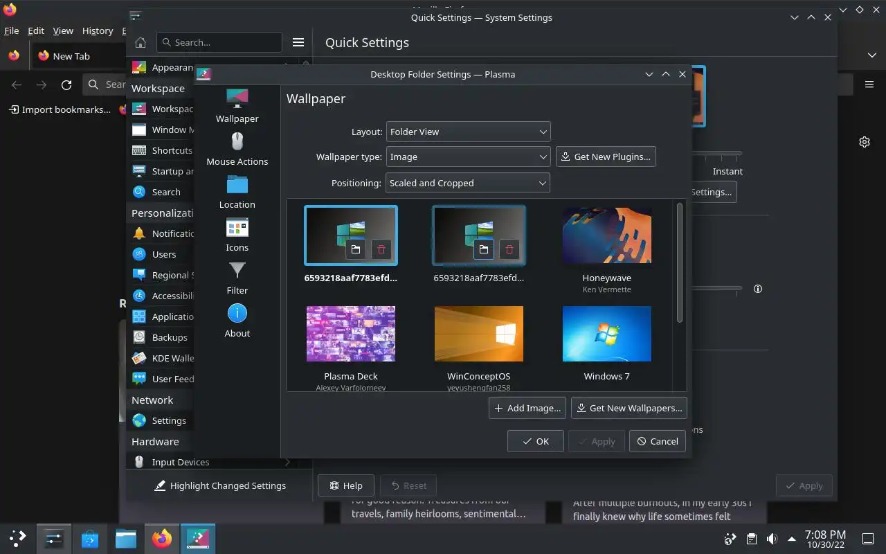Open Firefox Edit menu

36,30
